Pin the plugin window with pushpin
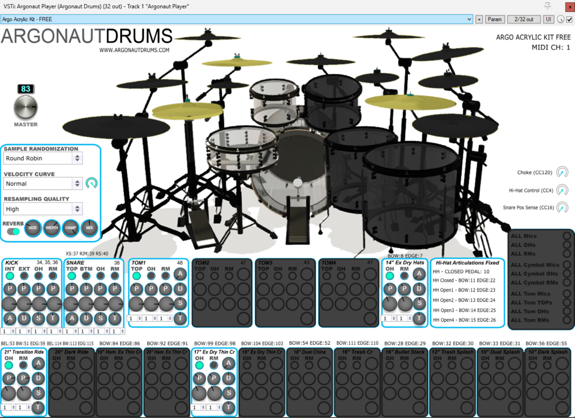The image size is (575, 418). coord(548,6)
